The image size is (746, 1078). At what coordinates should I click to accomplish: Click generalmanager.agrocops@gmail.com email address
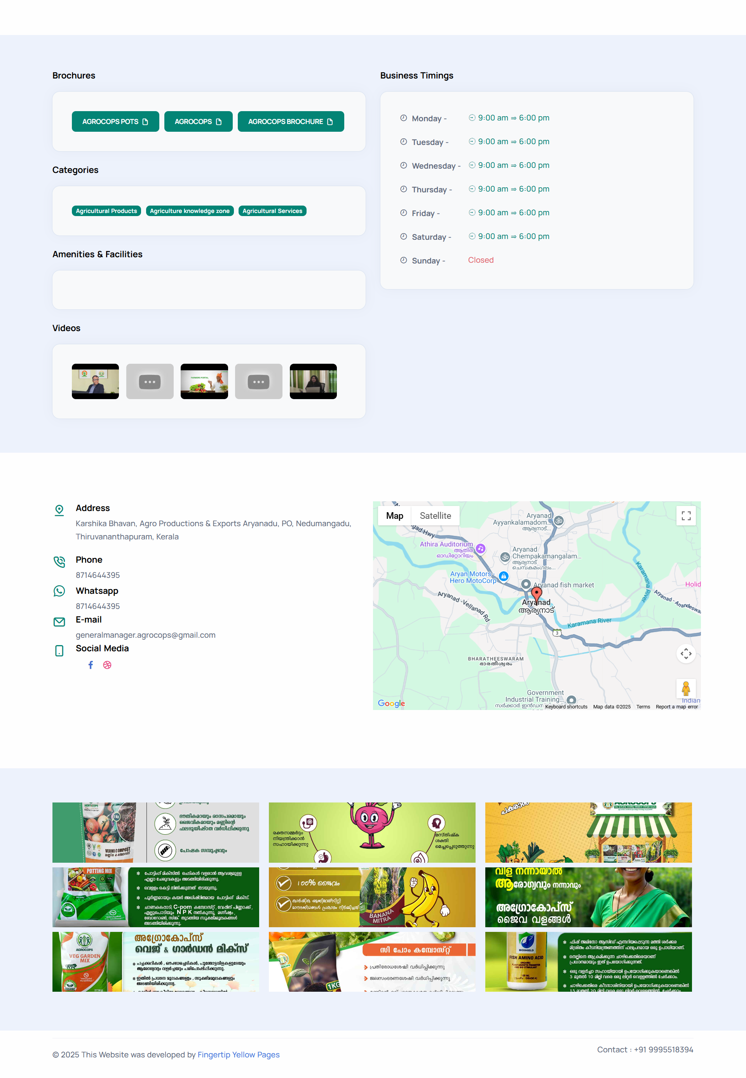pos(145,635)
